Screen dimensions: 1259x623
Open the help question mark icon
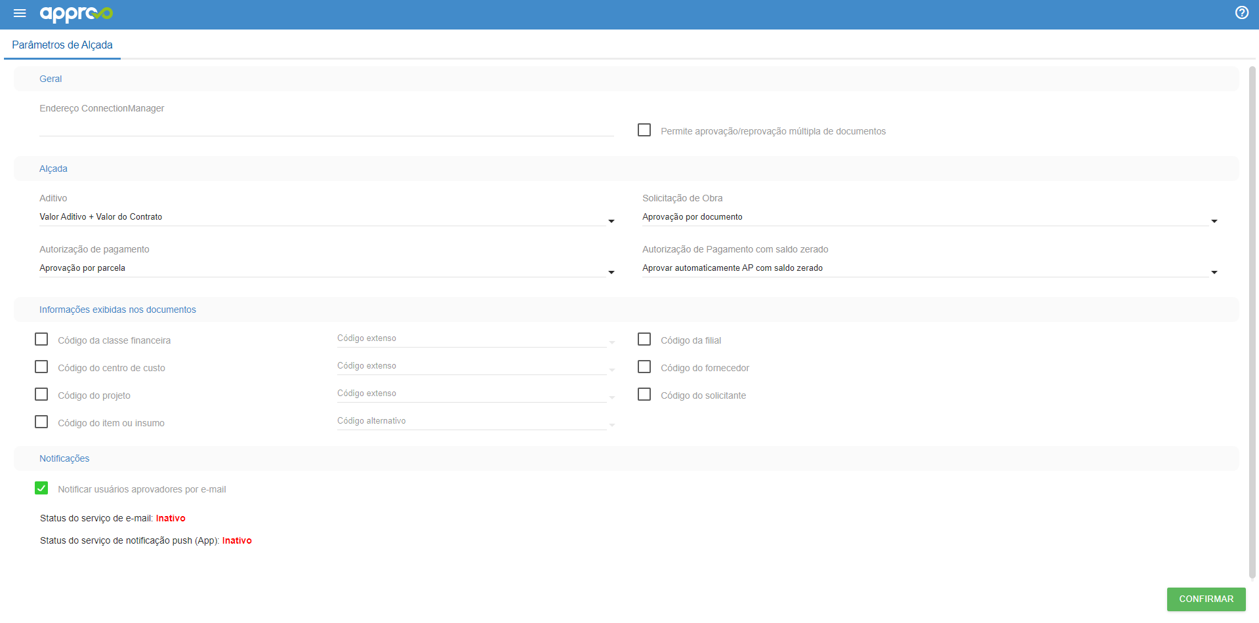click(1241, 12)
